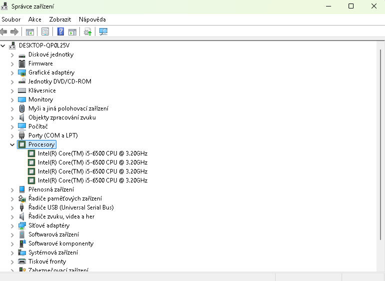The height and width of the screenshot is (281, 385).
Task: Click the Řadiče USB device icon
Action: (x=22, y=207)
